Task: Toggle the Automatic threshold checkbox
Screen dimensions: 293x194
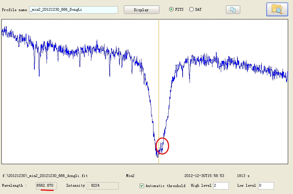Action: pos(142,186)
